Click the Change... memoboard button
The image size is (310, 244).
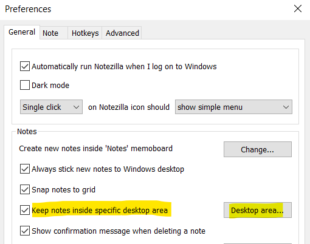coord(258,149)
